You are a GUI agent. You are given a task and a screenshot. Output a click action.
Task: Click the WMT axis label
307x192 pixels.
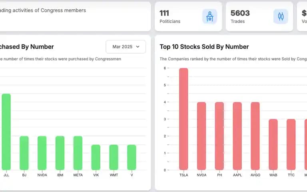[114, 175]
